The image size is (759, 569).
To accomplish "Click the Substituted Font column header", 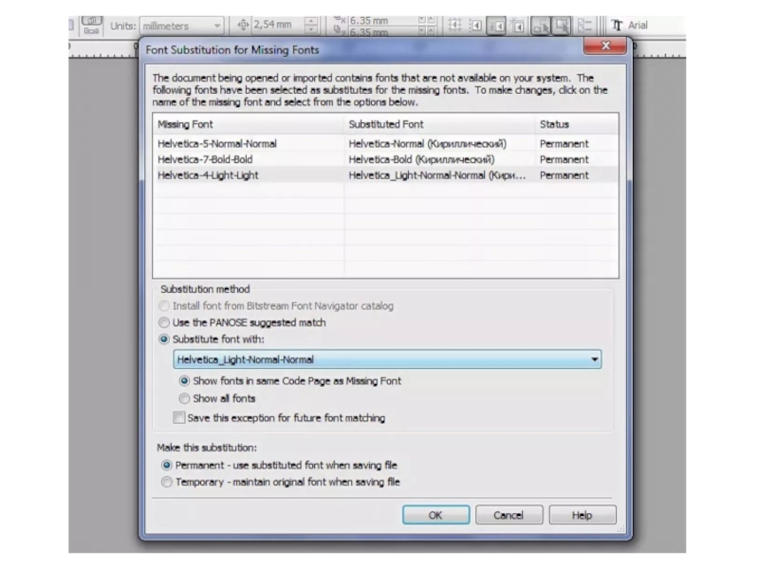I will (439, 124).
